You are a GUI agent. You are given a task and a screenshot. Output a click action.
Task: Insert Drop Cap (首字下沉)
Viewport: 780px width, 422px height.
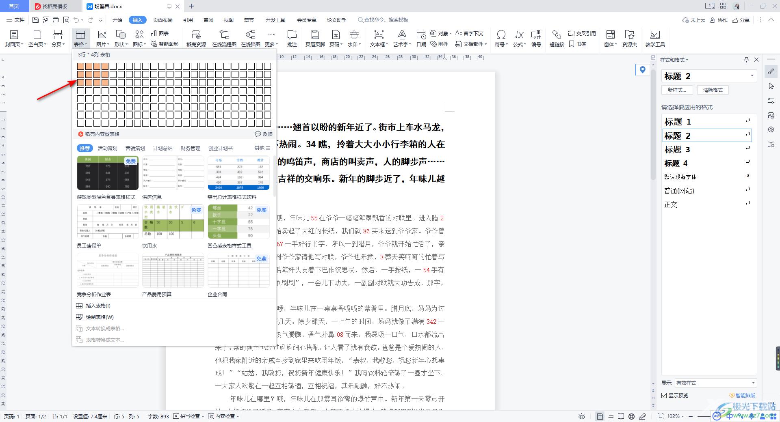click(x=469, y=33)
